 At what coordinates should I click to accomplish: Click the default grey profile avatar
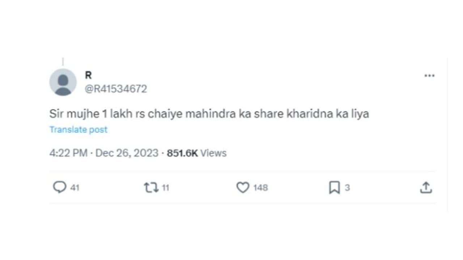coord(63,82)
